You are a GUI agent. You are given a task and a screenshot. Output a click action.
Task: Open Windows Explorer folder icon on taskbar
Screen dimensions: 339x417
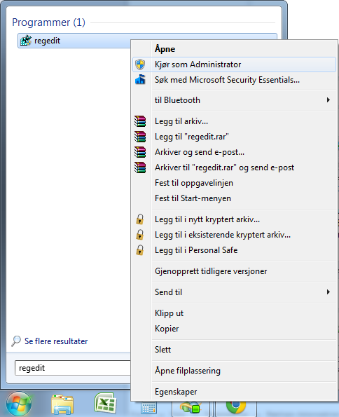[62, 404]
